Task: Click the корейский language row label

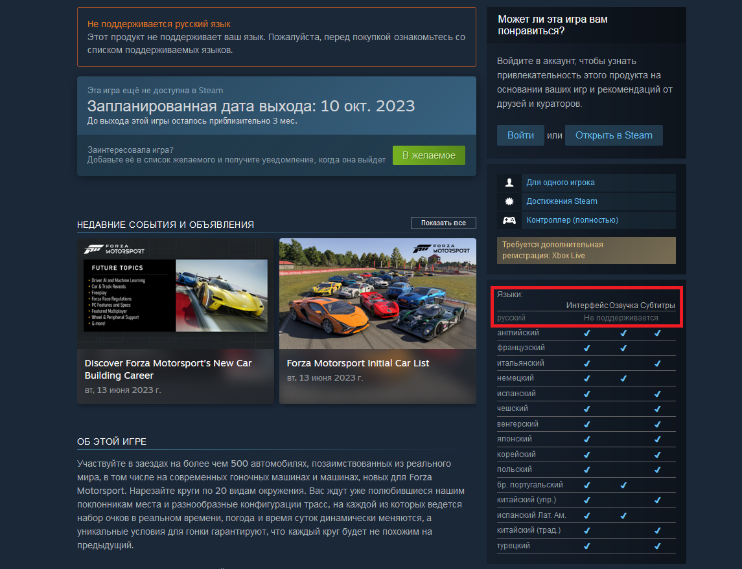Action: pyautogui.click(x=516, y=454)
